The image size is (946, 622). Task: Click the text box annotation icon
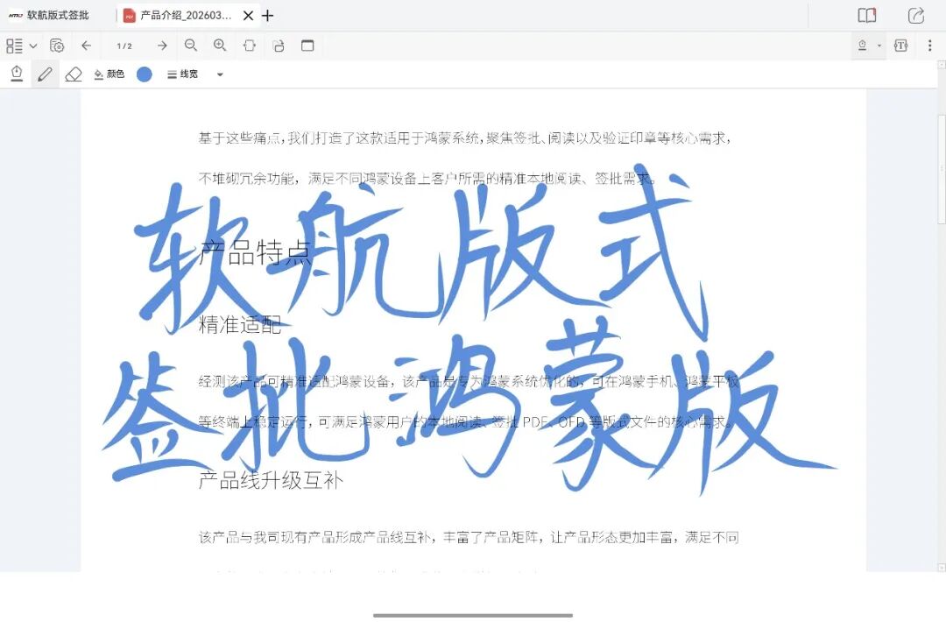click(x=901, y=45)
